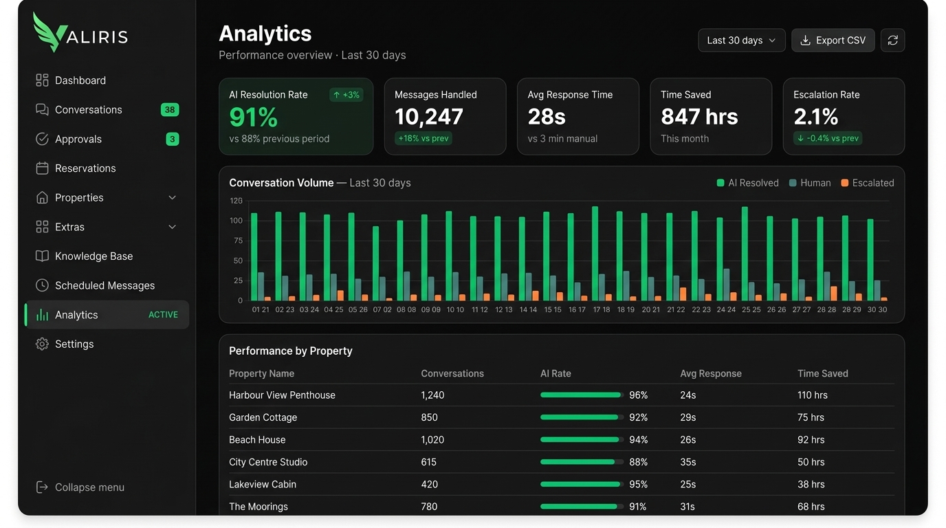This screenshot has width=946, height=528.
Task: Click Harbour View Penthouse AI rate bar
Action: coord(582,395)
